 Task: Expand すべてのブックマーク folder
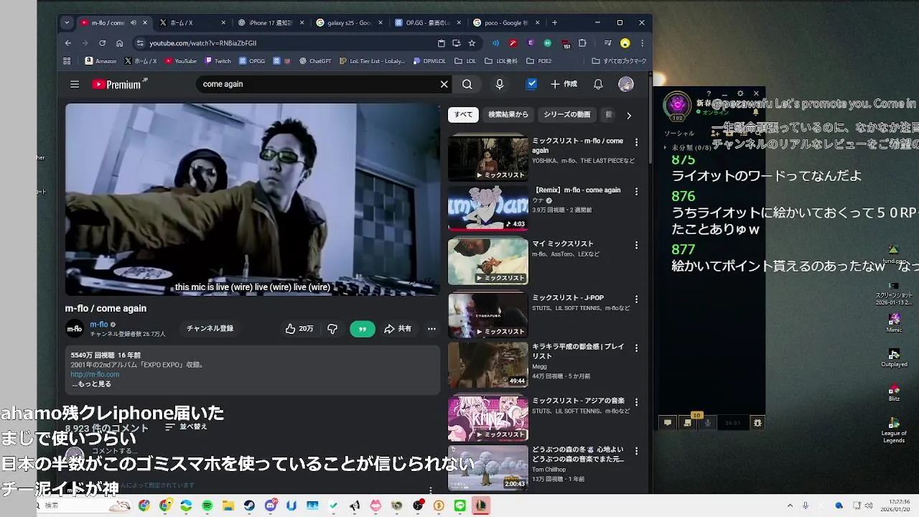619,61
